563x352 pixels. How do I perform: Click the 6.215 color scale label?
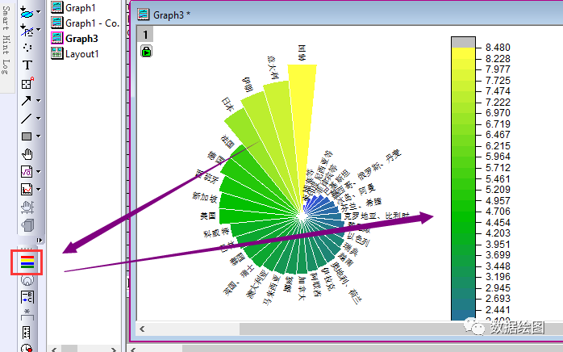tap(498, 145)
